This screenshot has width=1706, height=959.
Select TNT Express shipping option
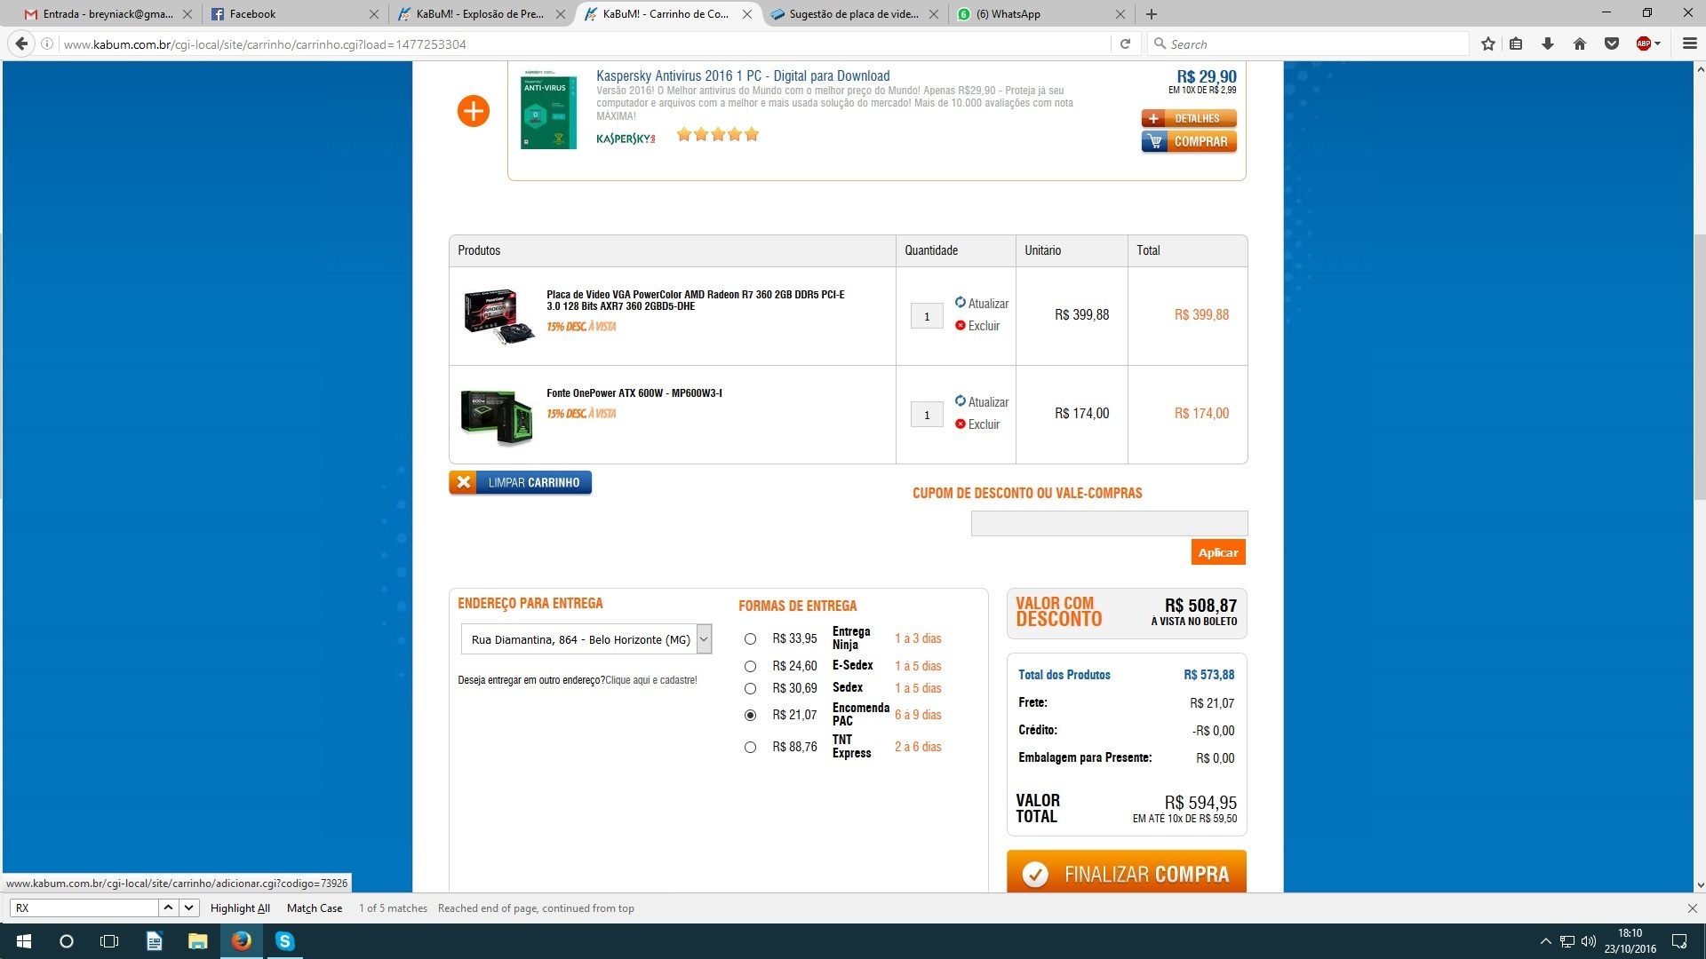(x=750, y=747)
